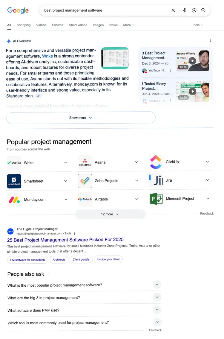Open the Jira logo icon
The height and width of the screenshot is (339, 224).
pos(156,180)
